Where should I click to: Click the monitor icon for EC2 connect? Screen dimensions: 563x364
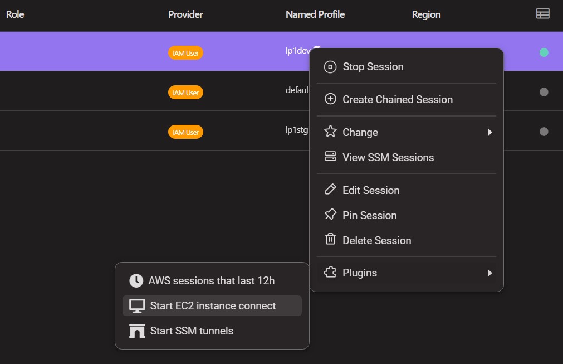coord(137,306)
